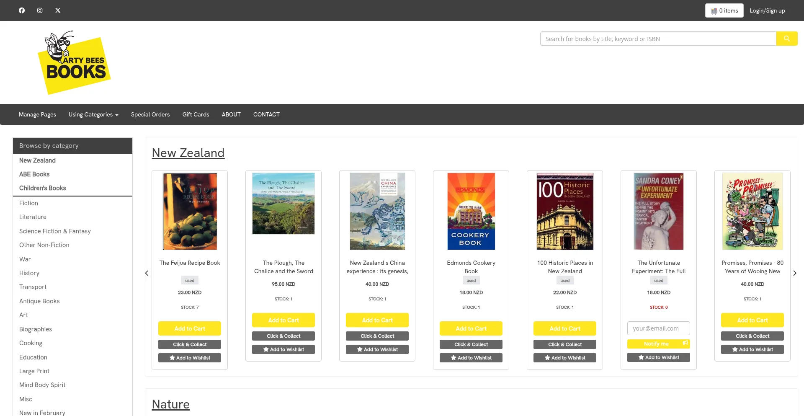Image resolution: width=804 pixels, height=416 pixels.
Task: Browse the Literature category
Action: pyautogui.click(x=33, y=217)
